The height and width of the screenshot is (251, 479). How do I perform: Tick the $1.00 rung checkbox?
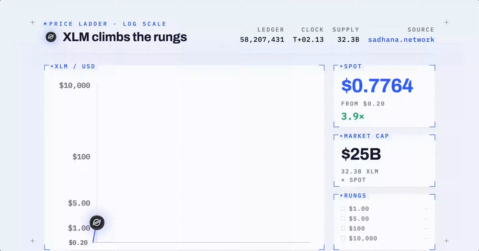pyautogui.click(x=343, y=209)
